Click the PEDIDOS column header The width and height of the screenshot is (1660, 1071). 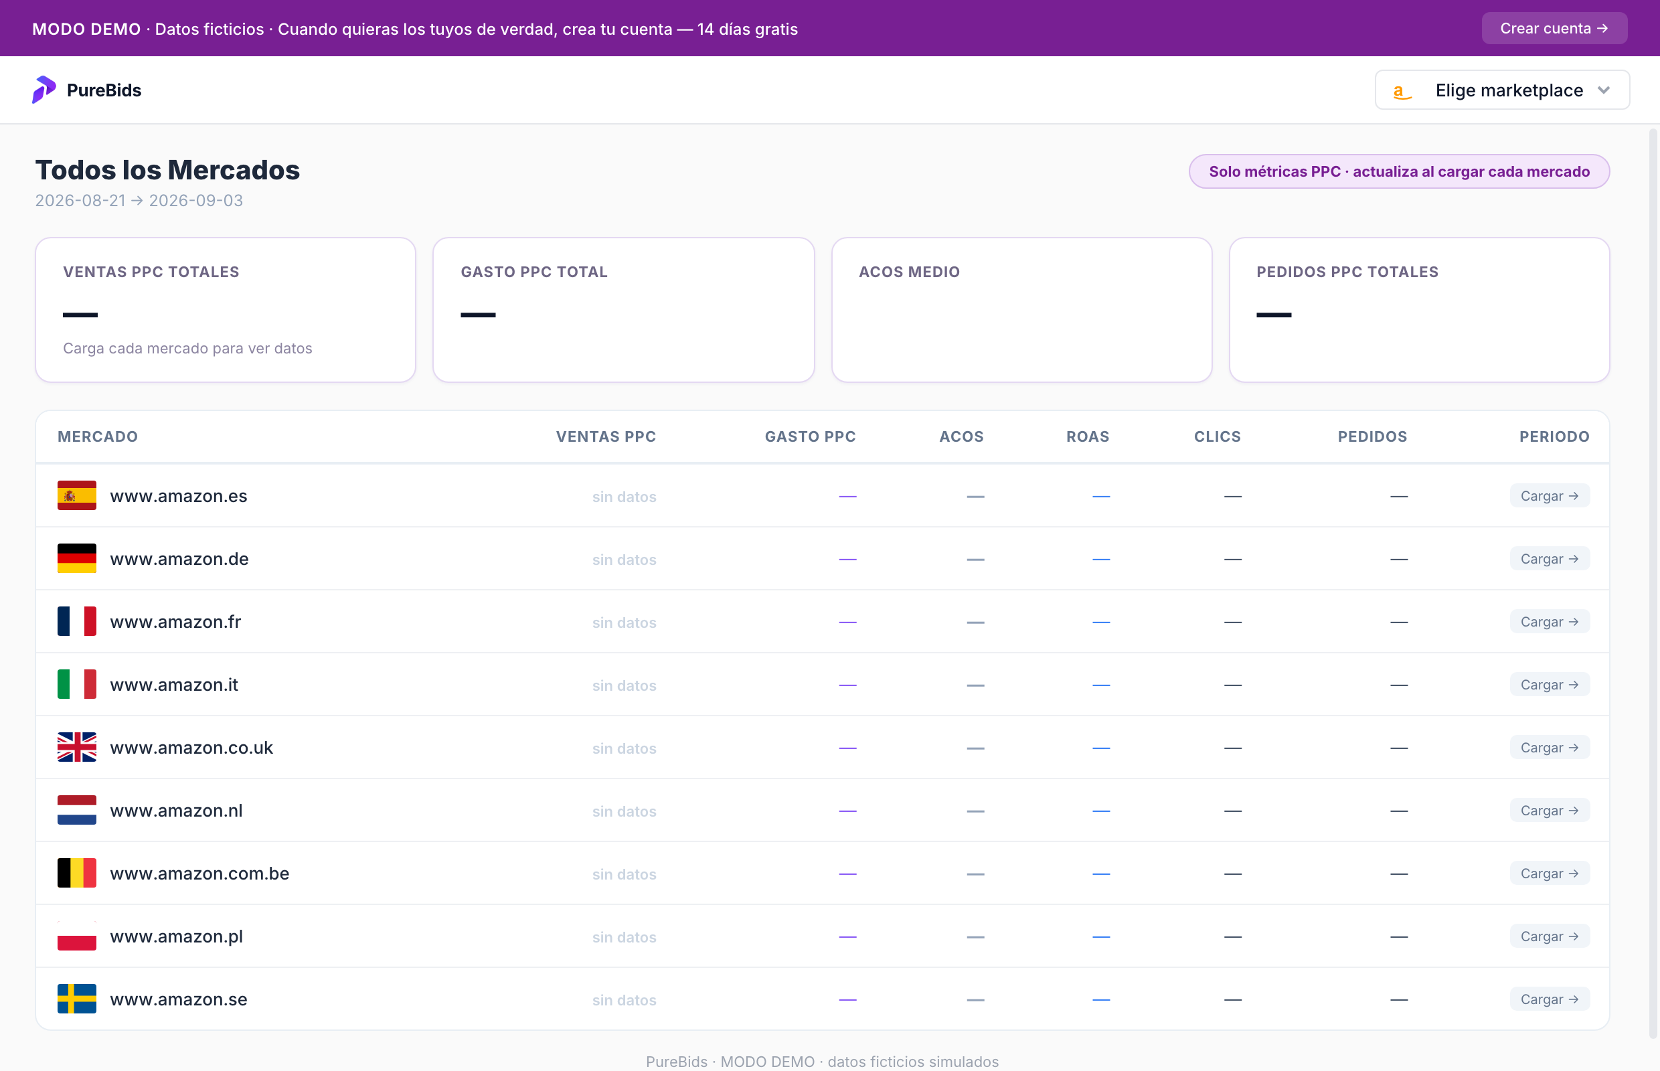tap(1372, 436)
